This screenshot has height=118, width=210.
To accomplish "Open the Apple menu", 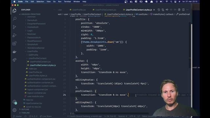I will click(14, 2).
